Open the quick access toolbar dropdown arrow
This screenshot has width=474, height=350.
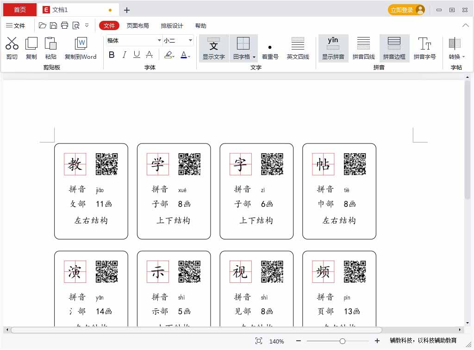pyautogui.click(x=87, y=25)
